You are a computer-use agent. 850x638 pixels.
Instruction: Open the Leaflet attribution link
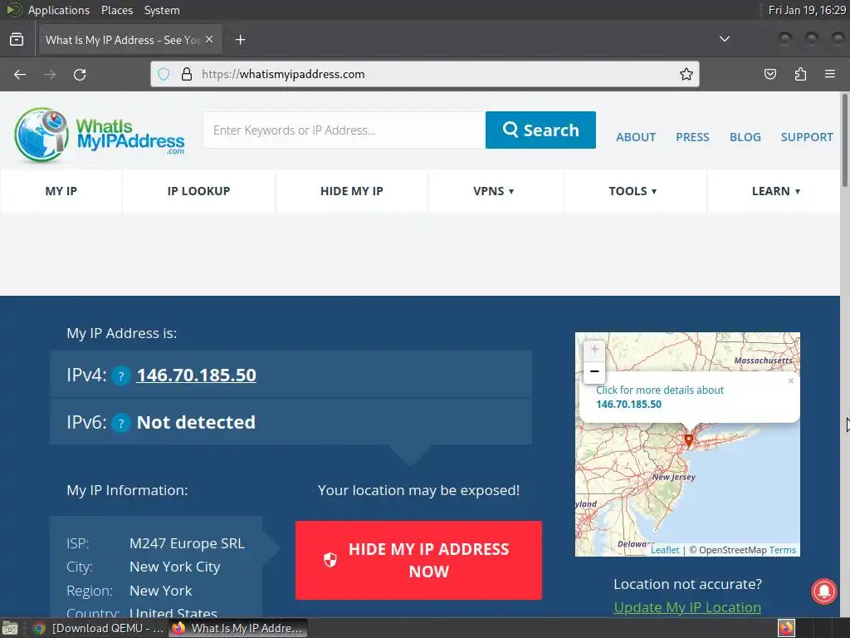pyautogui.click(x=665, y=550)
